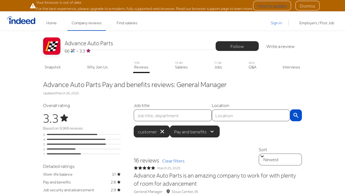Focus the Location search field
The width and height of the screenshot is (345, 194).
coord(251,116)
